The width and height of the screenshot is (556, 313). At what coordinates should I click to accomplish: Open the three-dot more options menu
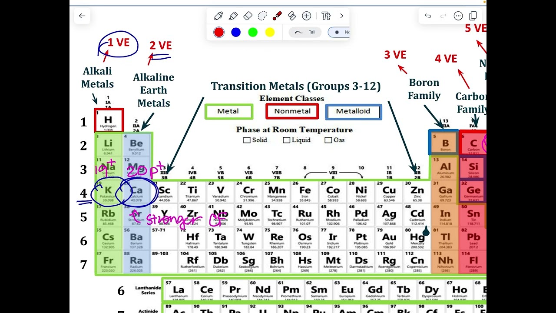click(458, 16)
